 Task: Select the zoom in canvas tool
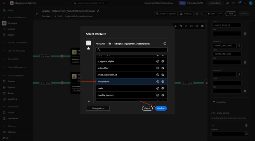(197, 26)
